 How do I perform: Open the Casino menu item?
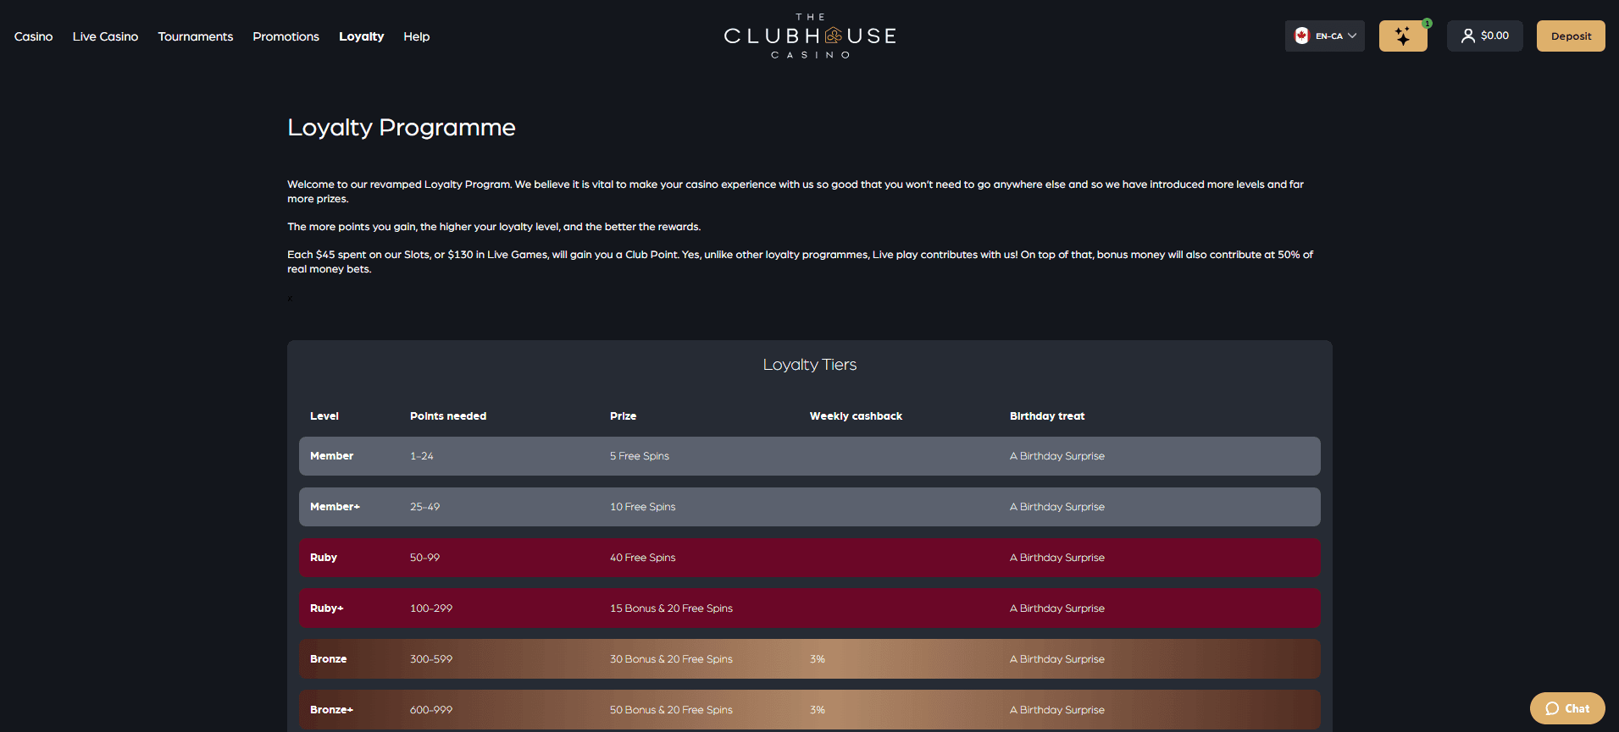tap(33, 36)
